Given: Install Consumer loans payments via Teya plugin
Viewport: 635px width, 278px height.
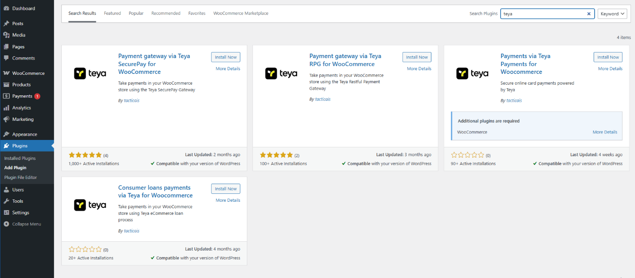Looking at the screenshot, I should tap(225, 189).
